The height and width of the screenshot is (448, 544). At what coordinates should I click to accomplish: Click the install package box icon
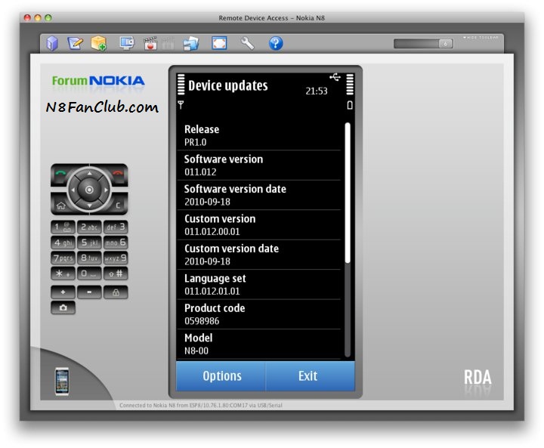tap(98, 44)
